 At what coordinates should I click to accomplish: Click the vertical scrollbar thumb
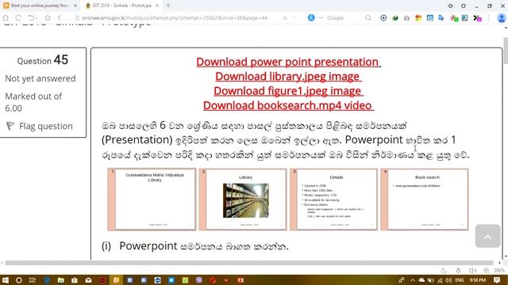tap(506, 51)
